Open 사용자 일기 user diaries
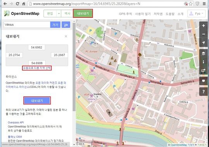The width and height of the screenshot is (209, 147). coord(143,14)
